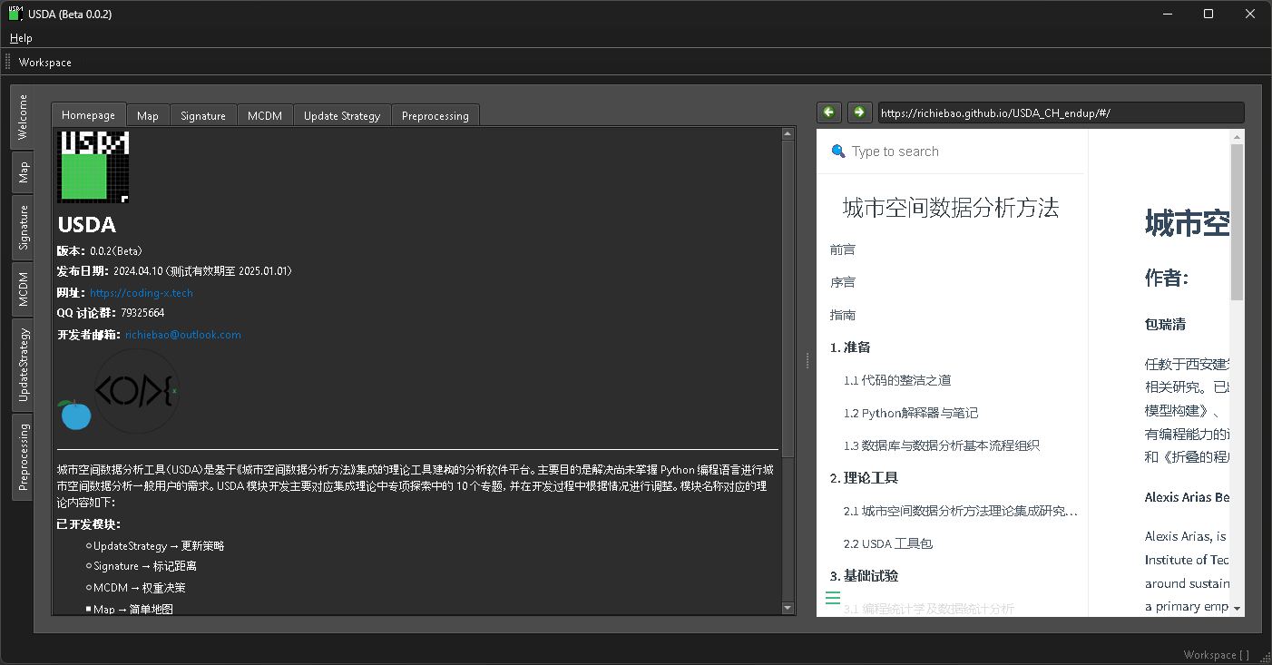Open the Signature top tab
This screenshot has width=1272, height=665.
(203, 116)
